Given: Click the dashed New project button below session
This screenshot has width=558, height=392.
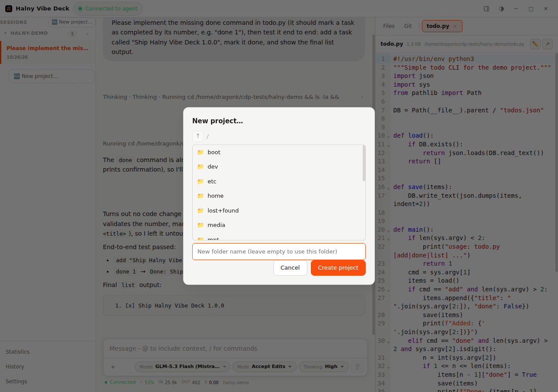Looking at the screenshot, I should (x=51, y=76).
